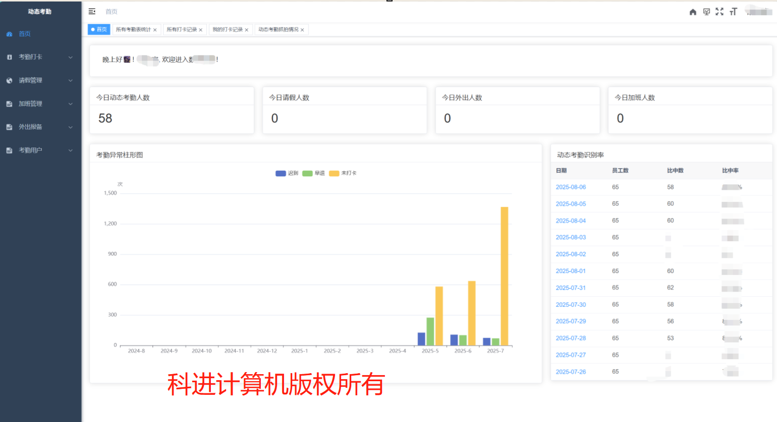777x422 pixels.
Task: Open date link 2025-08-02
Action: tap(571, 254)
